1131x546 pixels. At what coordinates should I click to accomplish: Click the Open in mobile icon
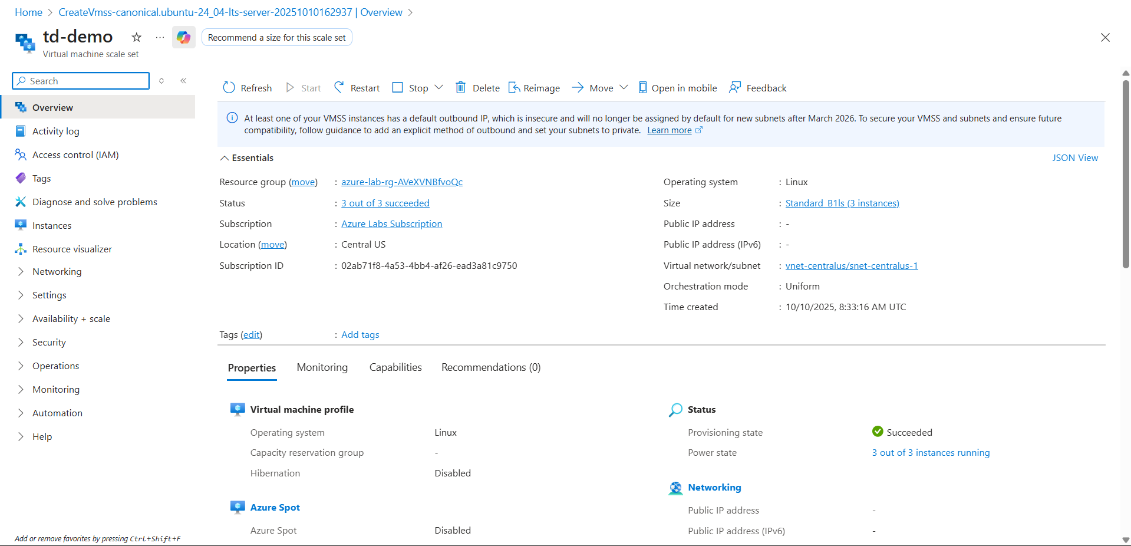click(x=642, y=88)
